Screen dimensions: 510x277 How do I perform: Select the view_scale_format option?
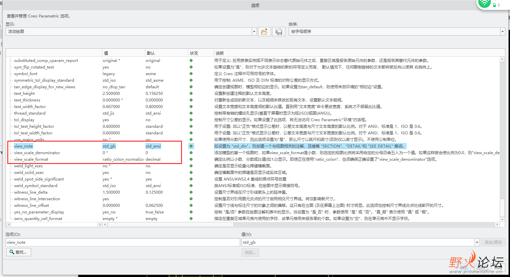point(31,159)
